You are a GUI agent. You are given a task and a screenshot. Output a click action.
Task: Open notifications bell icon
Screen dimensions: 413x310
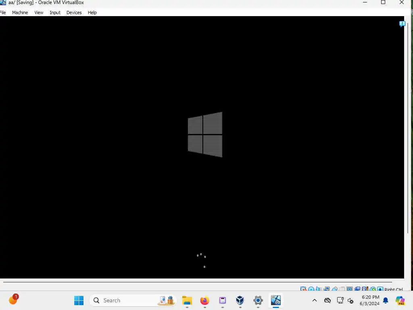(x=386, y=300)
